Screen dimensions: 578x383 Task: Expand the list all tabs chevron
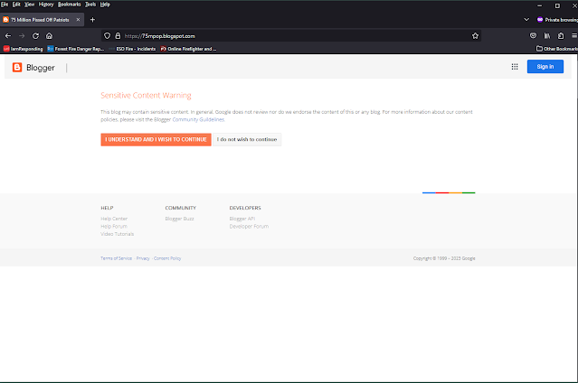(x=526, y=20)
